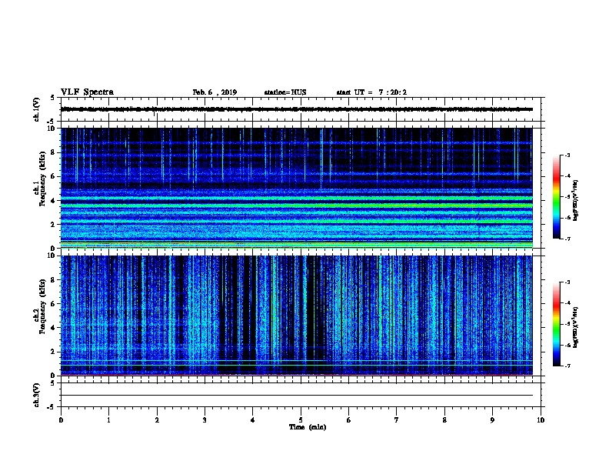Screen dimensions: 609x471
Task: Click time axis tick label "5"
Action: (301, 419)
